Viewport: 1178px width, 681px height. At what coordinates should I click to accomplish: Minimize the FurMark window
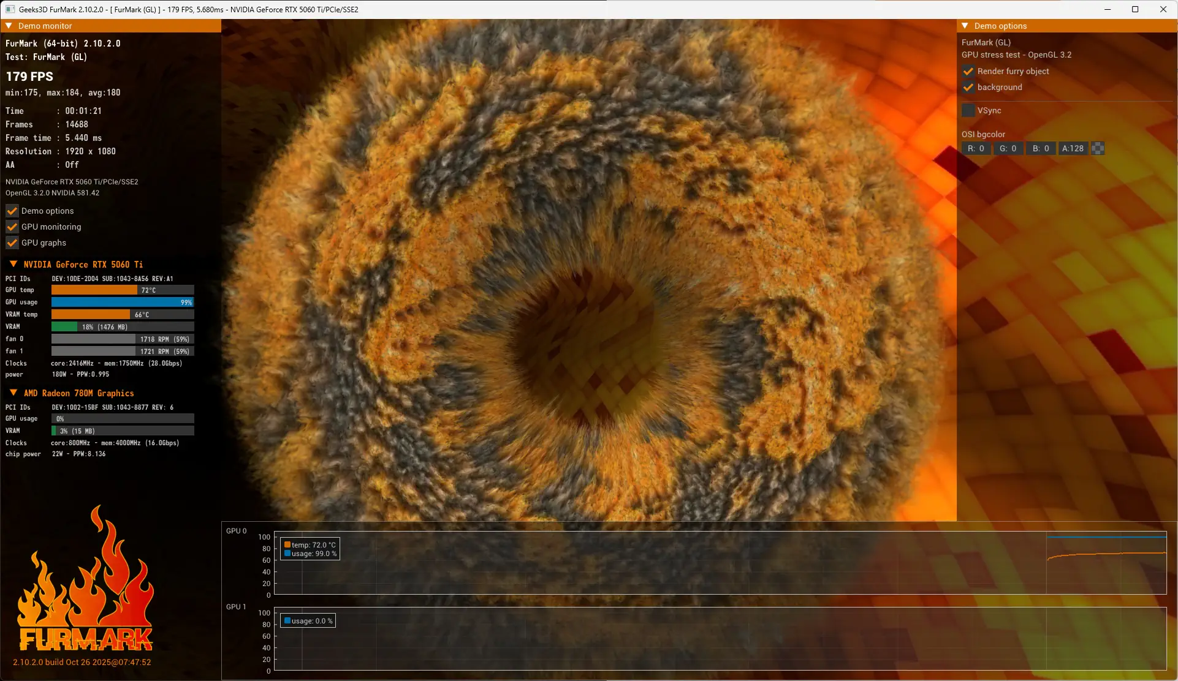coord(1108,9)
